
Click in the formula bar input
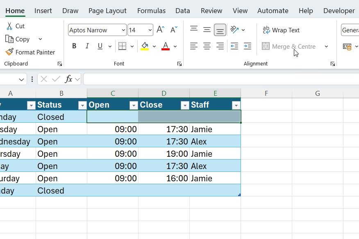pos(221,79)
